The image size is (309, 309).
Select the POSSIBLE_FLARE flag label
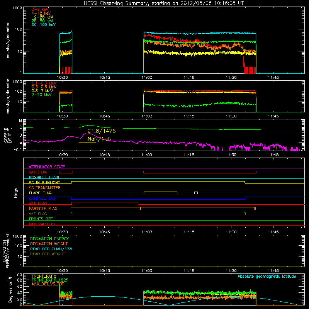pos(44,177)
